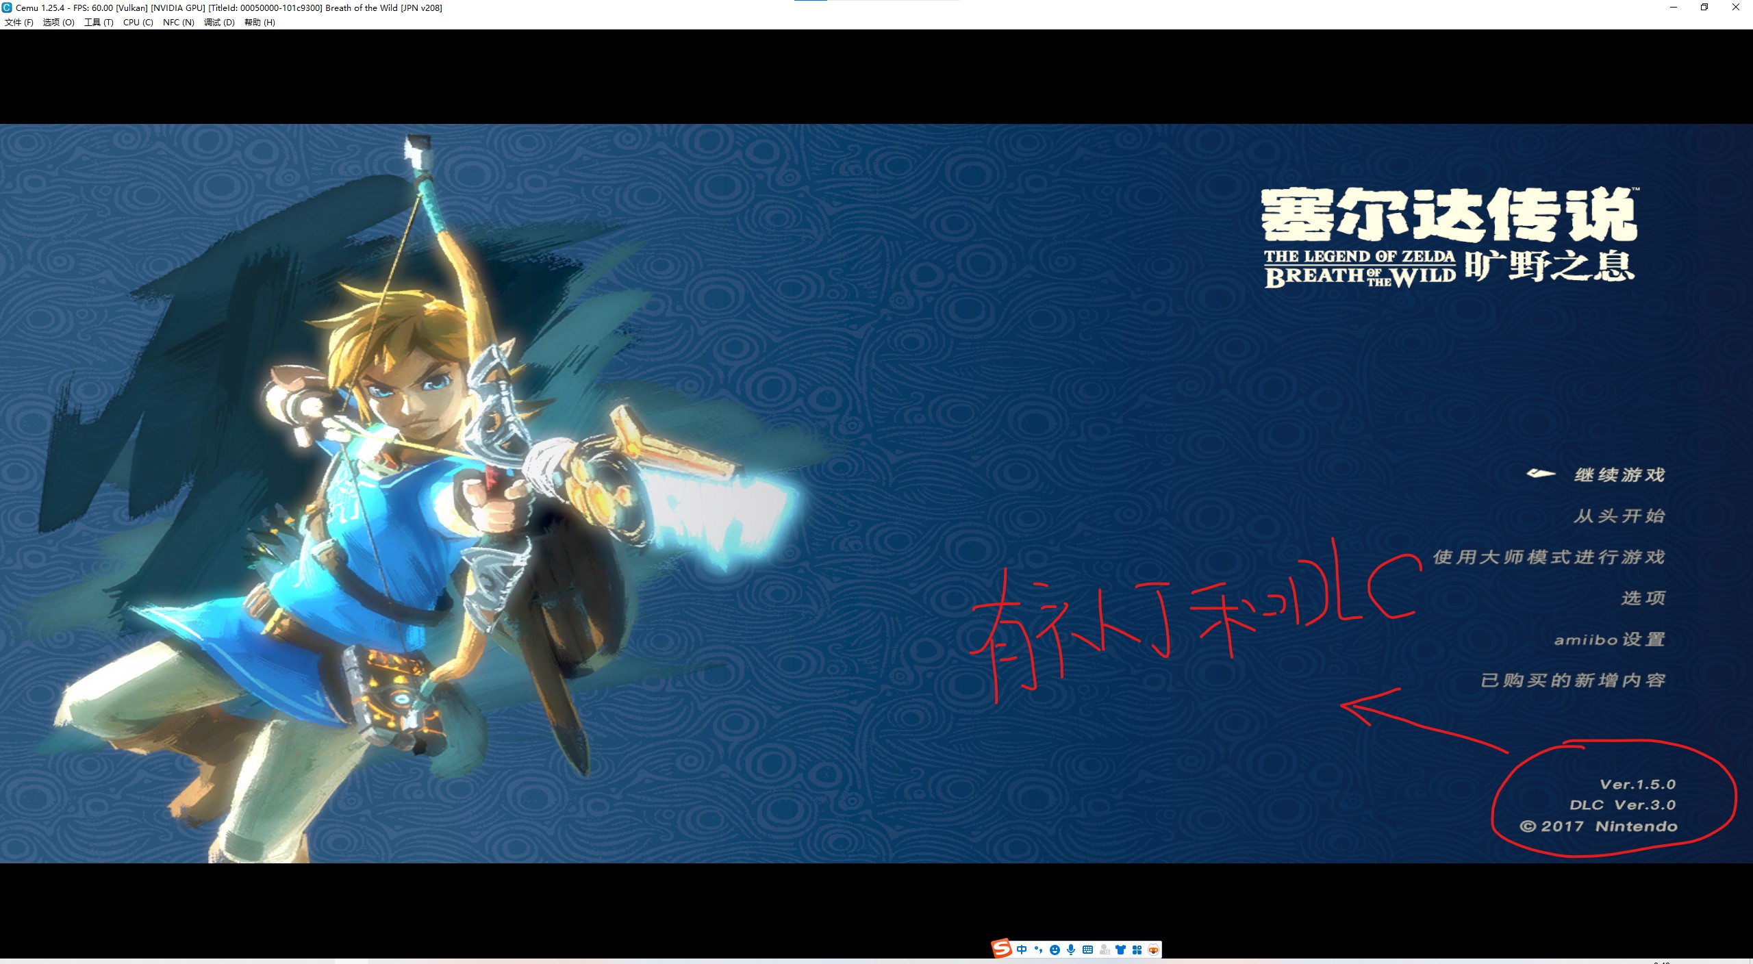The image size is (1753, 964).
Task: Restore down the Cemu window
Action: (1704, 8)
